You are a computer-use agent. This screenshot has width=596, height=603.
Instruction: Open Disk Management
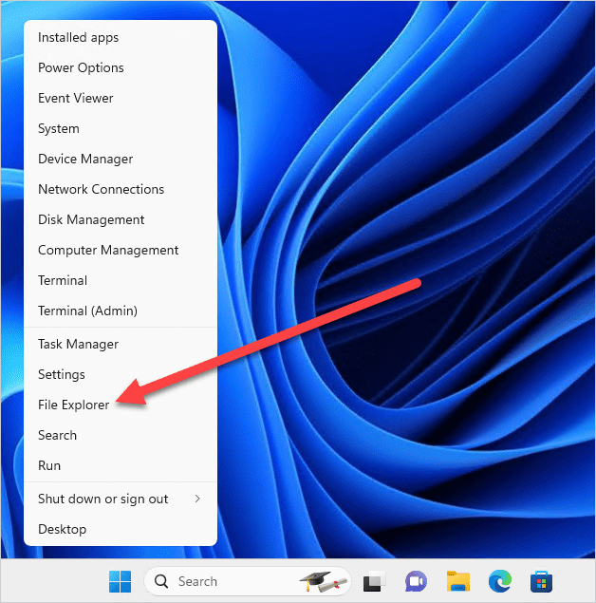[121, 219]
